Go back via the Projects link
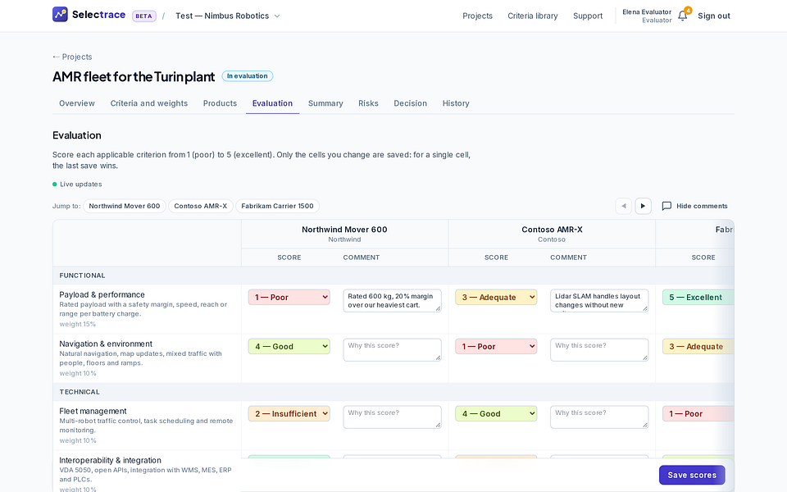Viewport: 787px width, 492px height. coord(72,57)
